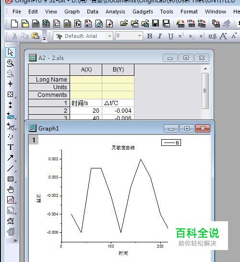Click the New Excel workbook icon

pyautogui.click(x=46, y=24)
